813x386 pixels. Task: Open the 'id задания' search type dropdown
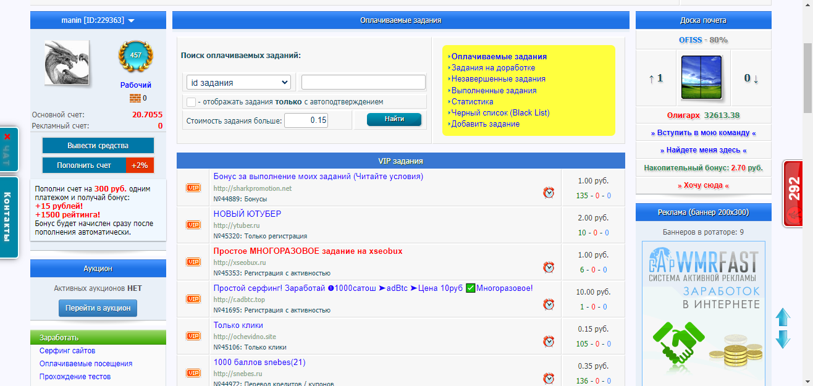(238, 82)
